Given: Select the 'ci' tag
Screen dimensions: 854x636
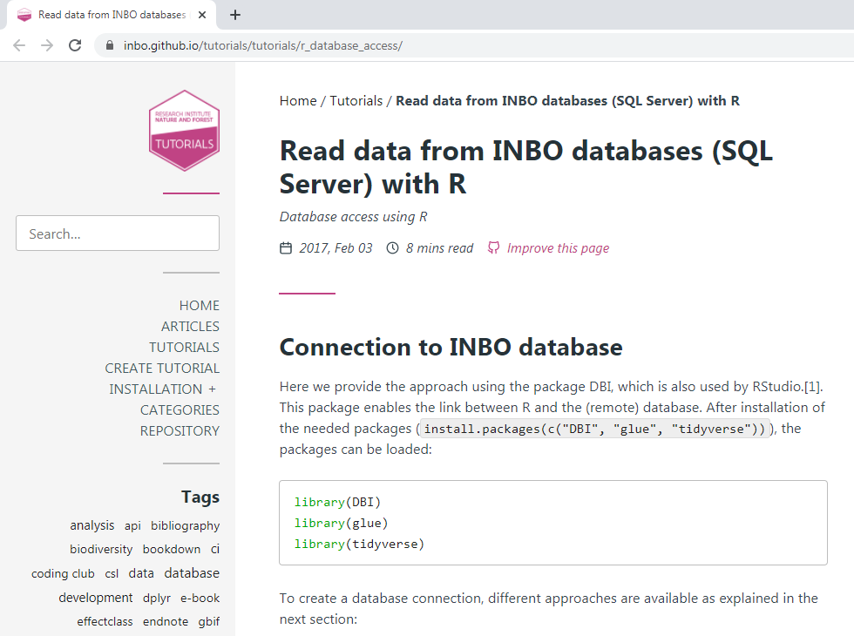Looking at the screenshot, I should [x=215, y=550].
